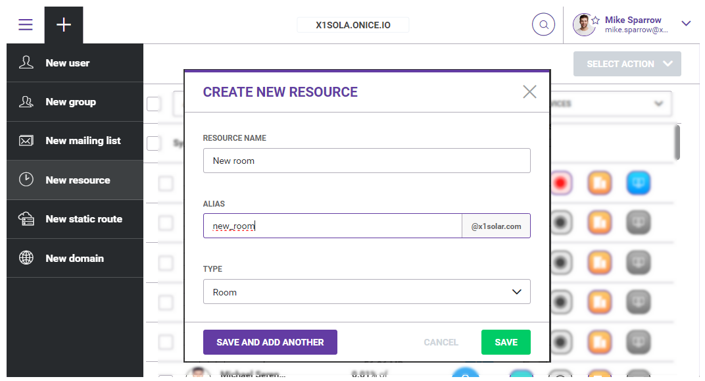Click the New group sidebar icon
705x381 pixels.
click(26, 101)
